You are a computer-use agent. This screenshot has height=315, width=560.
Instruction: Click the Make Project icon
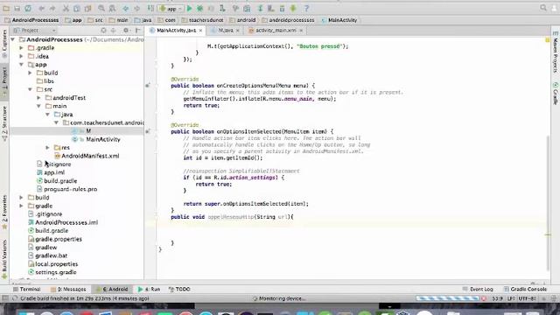click(150, 8)
